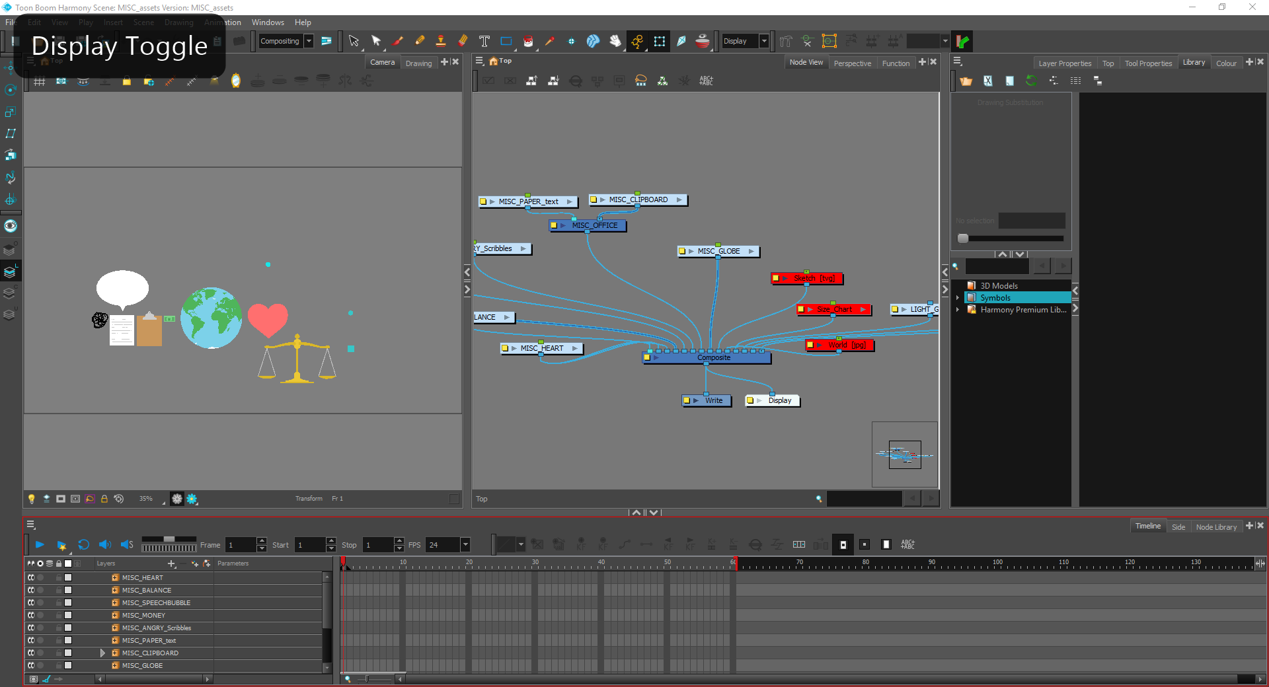Open the Display dropdown in toolbar
The height and width of the screenshot is (687, 1269).
(764, 41)
